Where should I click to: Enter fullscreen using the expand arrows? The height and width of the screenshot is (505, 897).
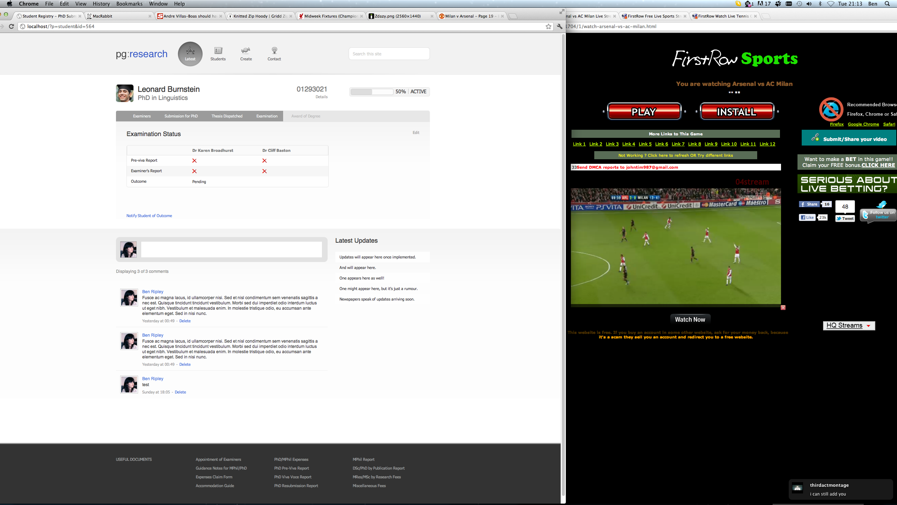pyautogui.click(x=562, y=12)
